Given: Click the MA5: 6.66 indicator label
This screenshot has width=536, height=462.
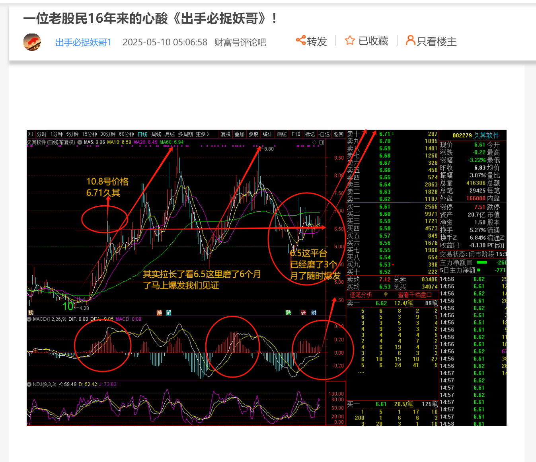Looking at the screenshot, I should [94, 142].
